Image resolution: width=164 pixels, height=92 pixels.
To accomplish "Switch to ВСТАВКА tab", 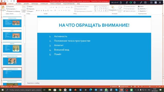I will point(18,4).
